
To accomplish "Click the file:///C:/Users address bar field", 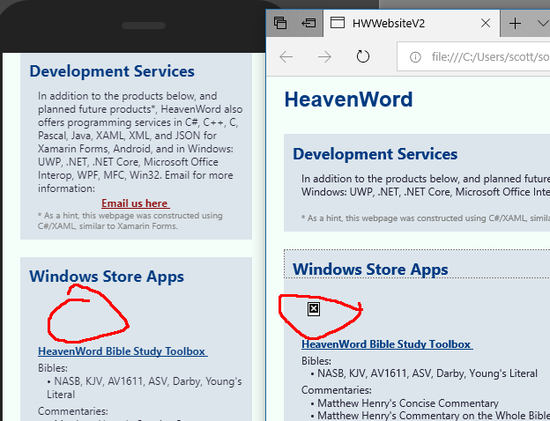I will click(473, 56).
